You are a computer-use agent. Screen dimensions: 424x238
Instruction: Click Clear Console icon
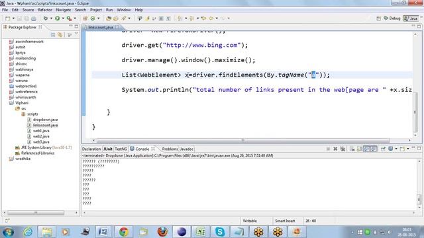pyautogui.click(x=352, y=149)
